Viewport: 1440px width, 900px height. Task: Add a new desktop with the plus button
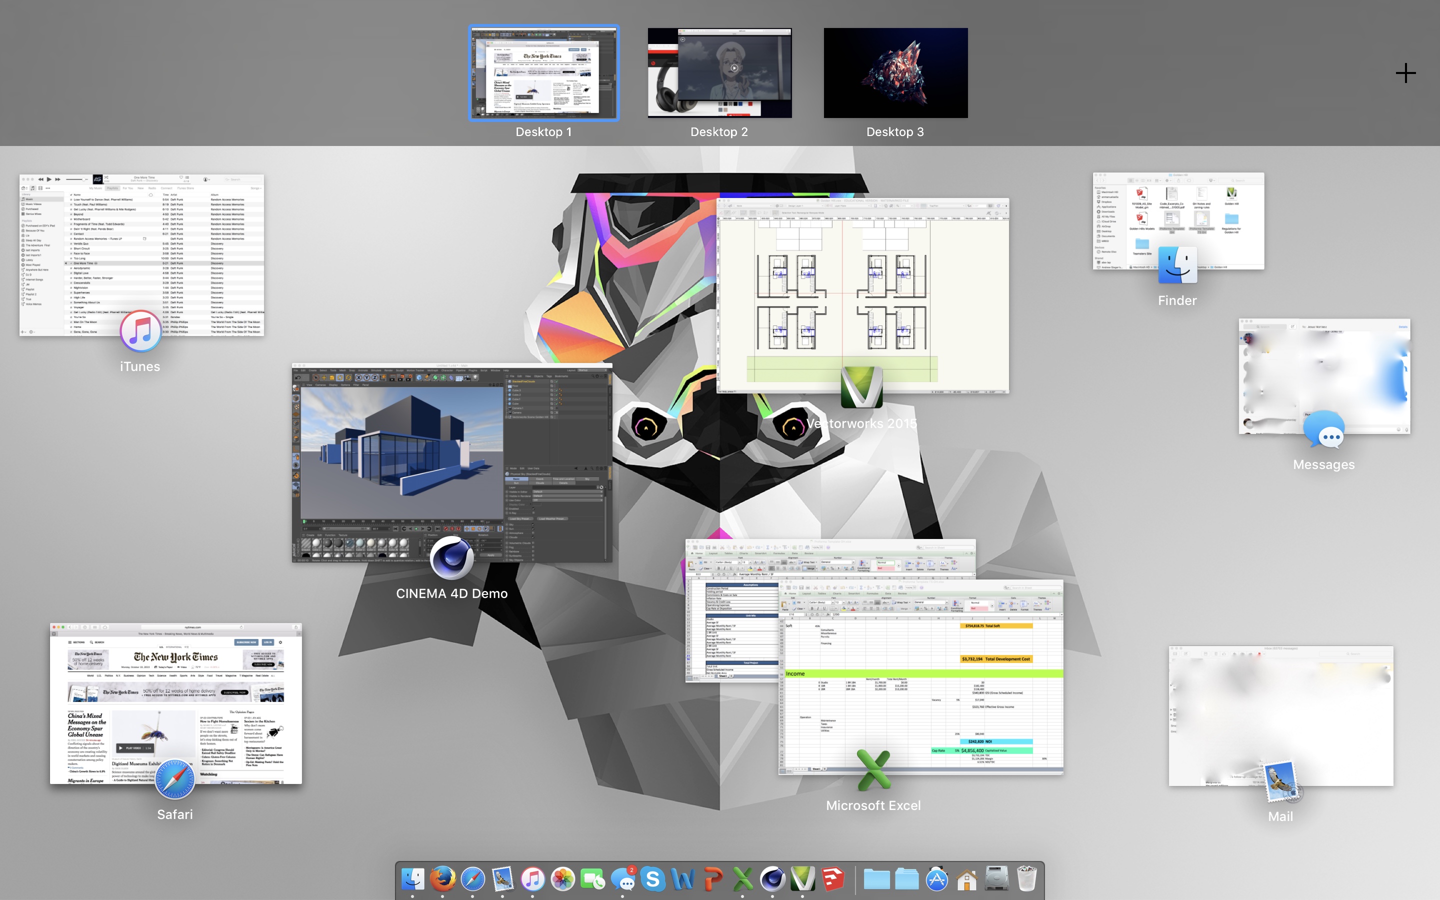[x=1405, y=73]
